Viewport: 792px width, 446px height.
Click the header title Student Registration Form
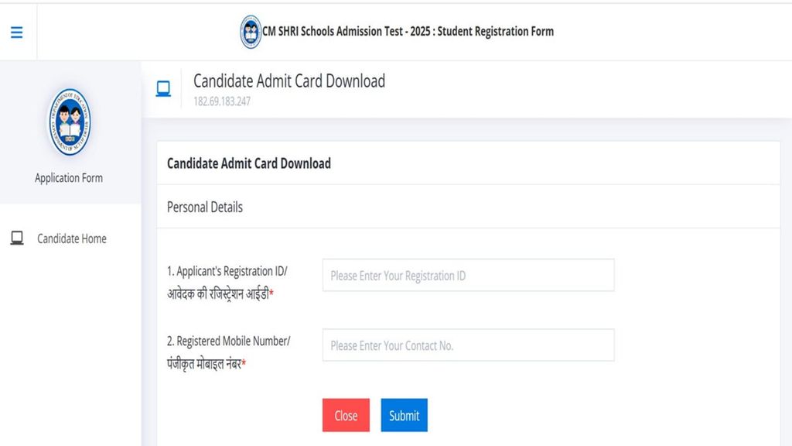(496, 31)
